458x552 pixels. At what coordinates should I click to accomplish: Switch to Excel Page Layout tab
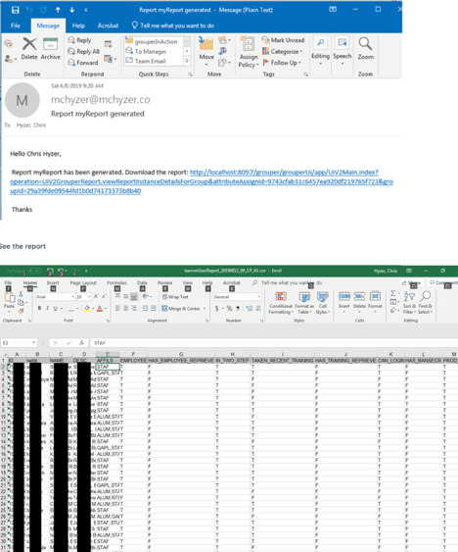tap(83, 282)
